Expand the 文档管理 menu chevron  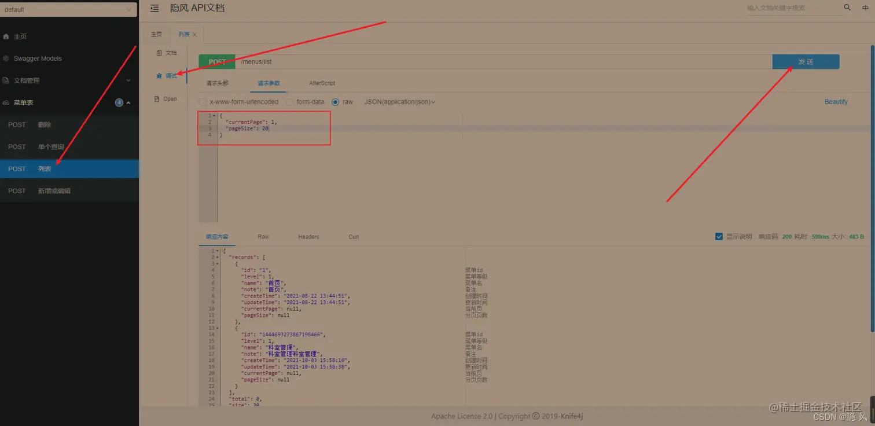128,80
